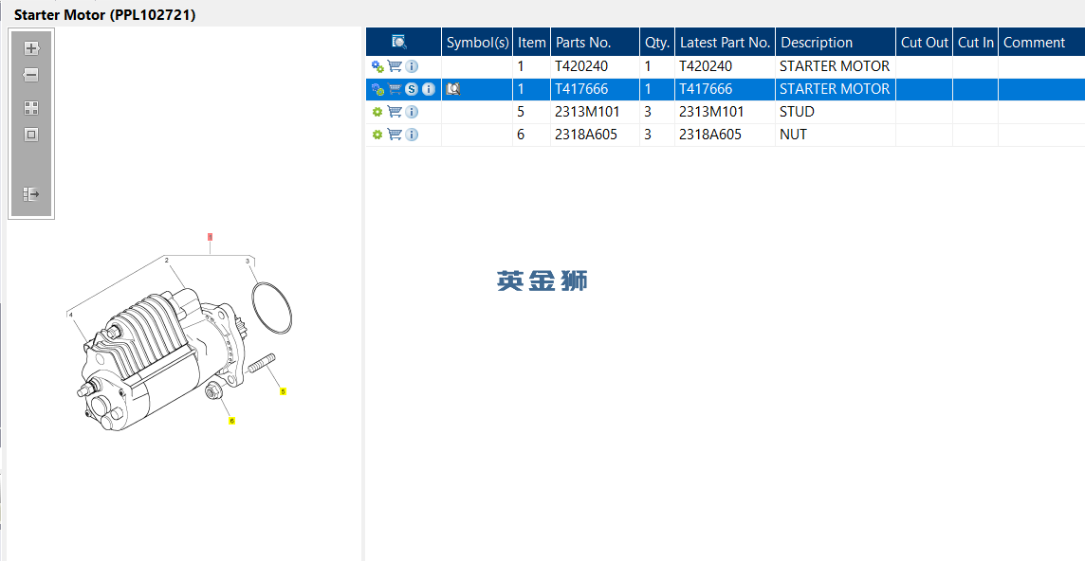Click the list export arrow icon

coord(31,193)
